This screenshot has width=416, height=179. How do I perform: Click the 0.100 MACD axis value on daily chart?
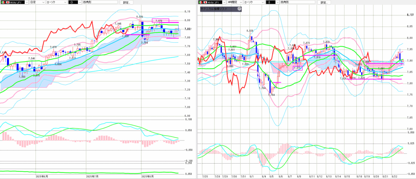click(x=188, y=120)
